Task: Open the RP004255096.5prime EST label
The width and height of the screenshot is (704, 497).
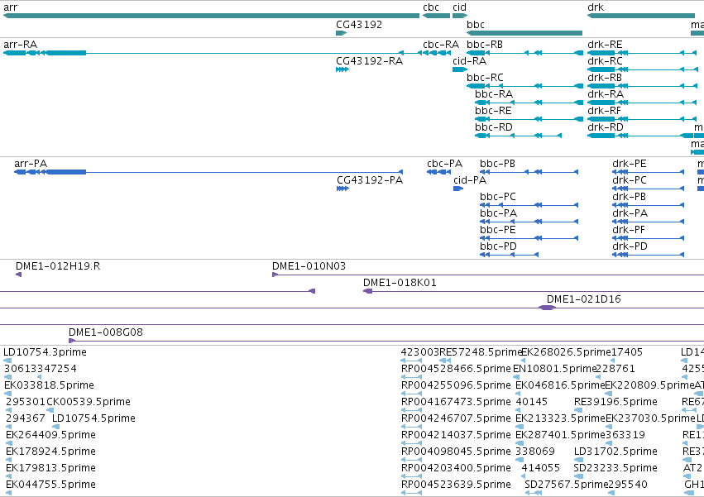Action: click(x=456, y=385)
